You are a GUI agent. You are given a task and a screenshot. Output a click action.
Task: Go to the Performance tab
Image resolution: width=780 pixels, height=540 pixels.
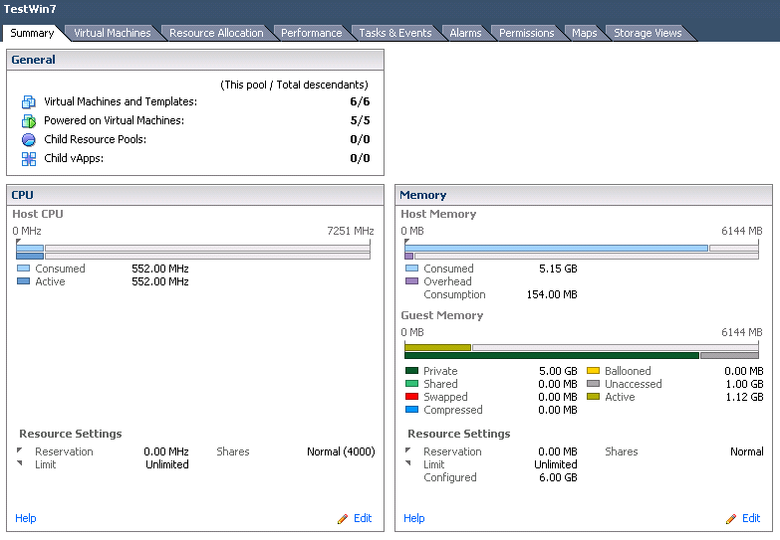click(312, 33)
